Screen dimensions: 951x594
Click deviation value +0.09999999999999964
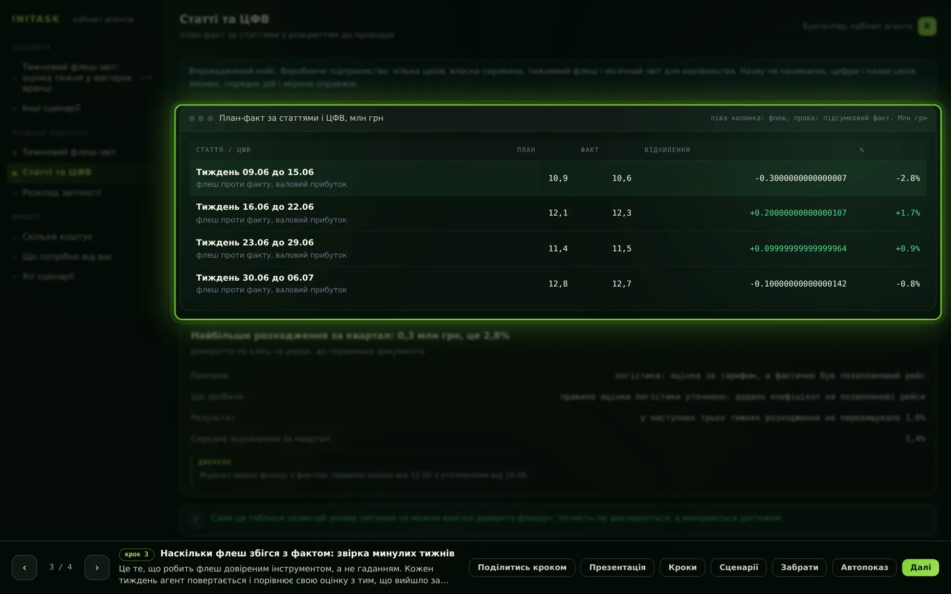[798, 249]
